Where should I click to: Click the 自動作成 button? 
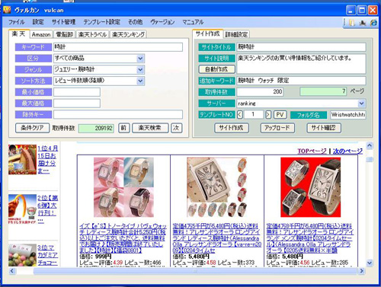216,69
